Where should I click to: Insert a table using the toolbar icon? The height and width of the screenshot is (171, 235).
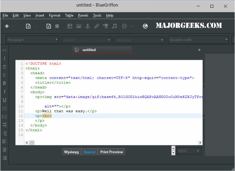tap(70, 26)
